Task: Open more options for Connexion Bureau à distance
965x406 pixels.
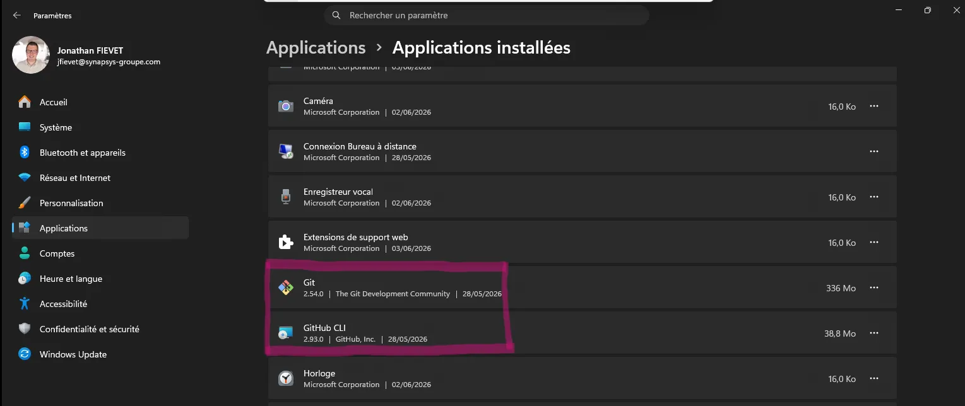Action: 874,152
